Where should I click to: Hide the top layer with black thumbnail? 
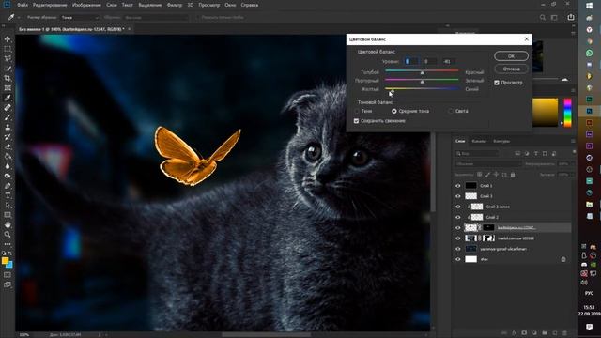[x=457, y=186]
